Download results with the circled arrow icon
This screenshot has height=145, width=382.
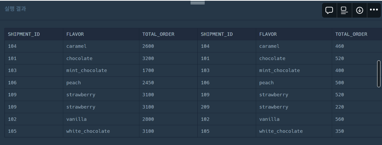(360, 10)
